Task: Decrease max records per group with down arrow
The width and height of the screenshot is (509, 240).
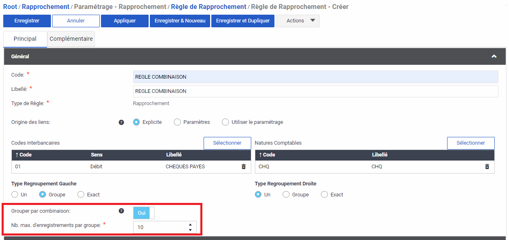Action: (190, 230)
